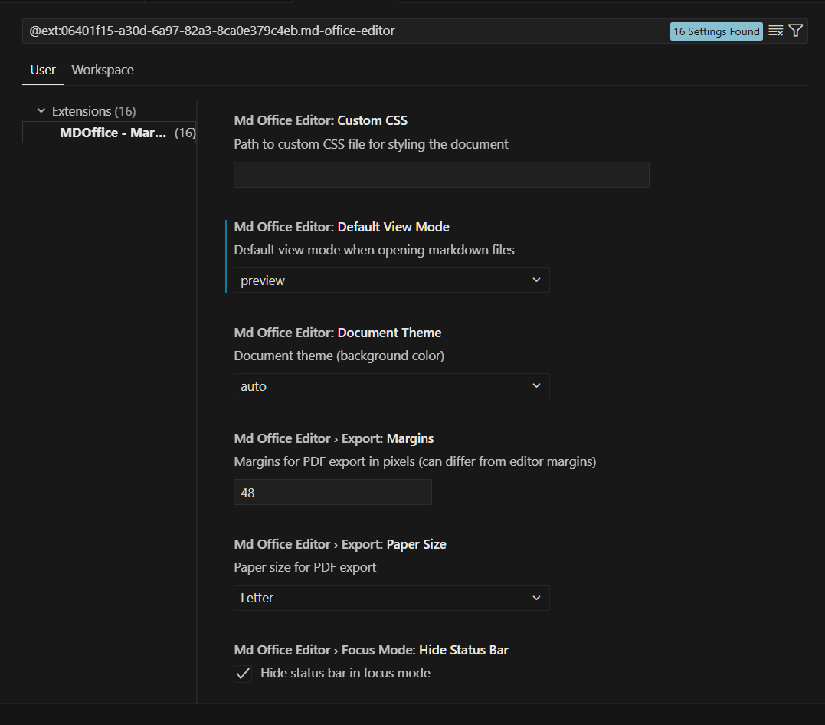Switch to the Workspace tab
Viewport: 825px width, 725px height.
[x=102, y=70]
